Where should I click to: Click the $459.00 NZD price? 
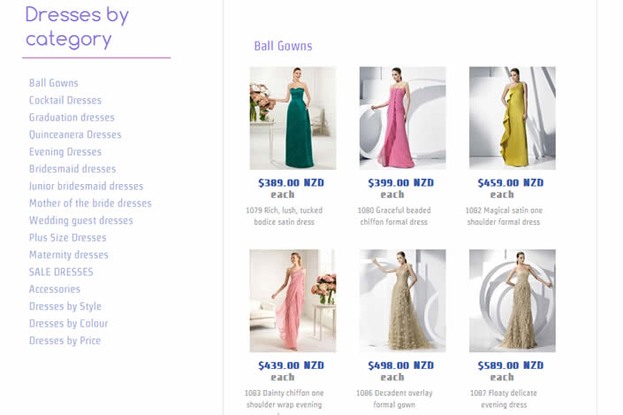(511, 183)
